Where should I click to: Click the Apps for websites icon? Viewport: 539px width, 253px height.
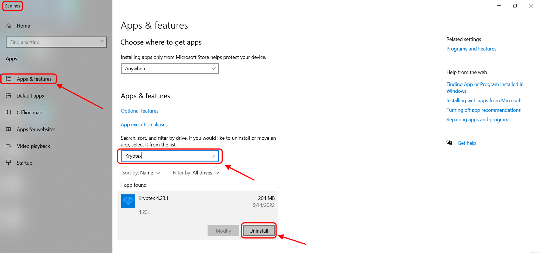(9, 129)
